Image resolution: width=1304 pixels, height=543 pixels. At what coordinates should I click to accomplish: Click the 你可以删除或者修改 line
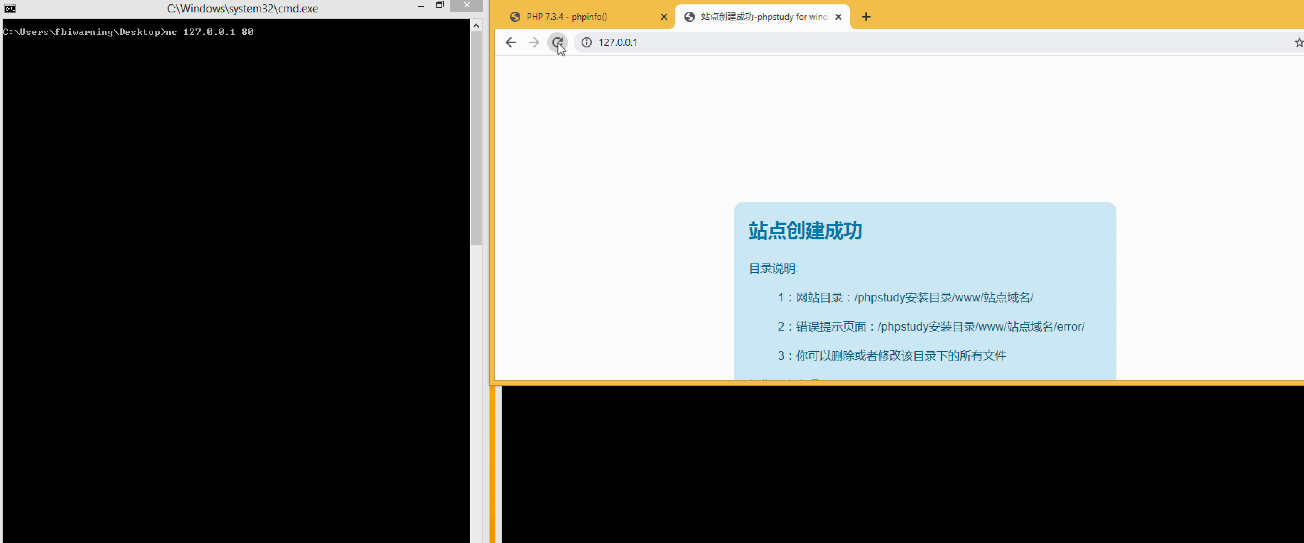click(892, 355)
